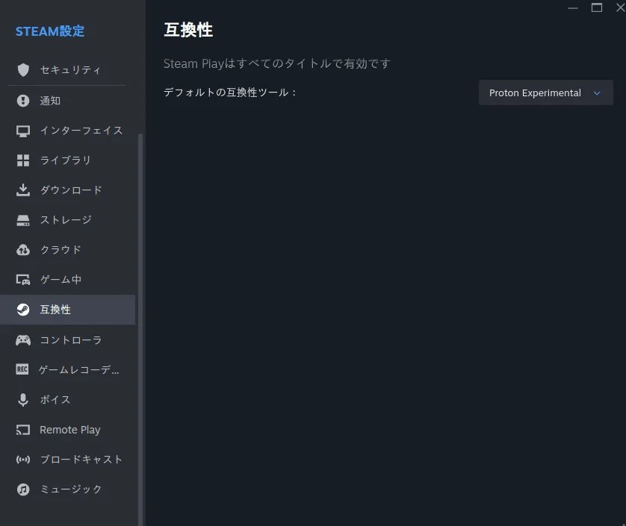Click the STEAM設定 title text
626x526 pixels.
(x=50, y=31)
